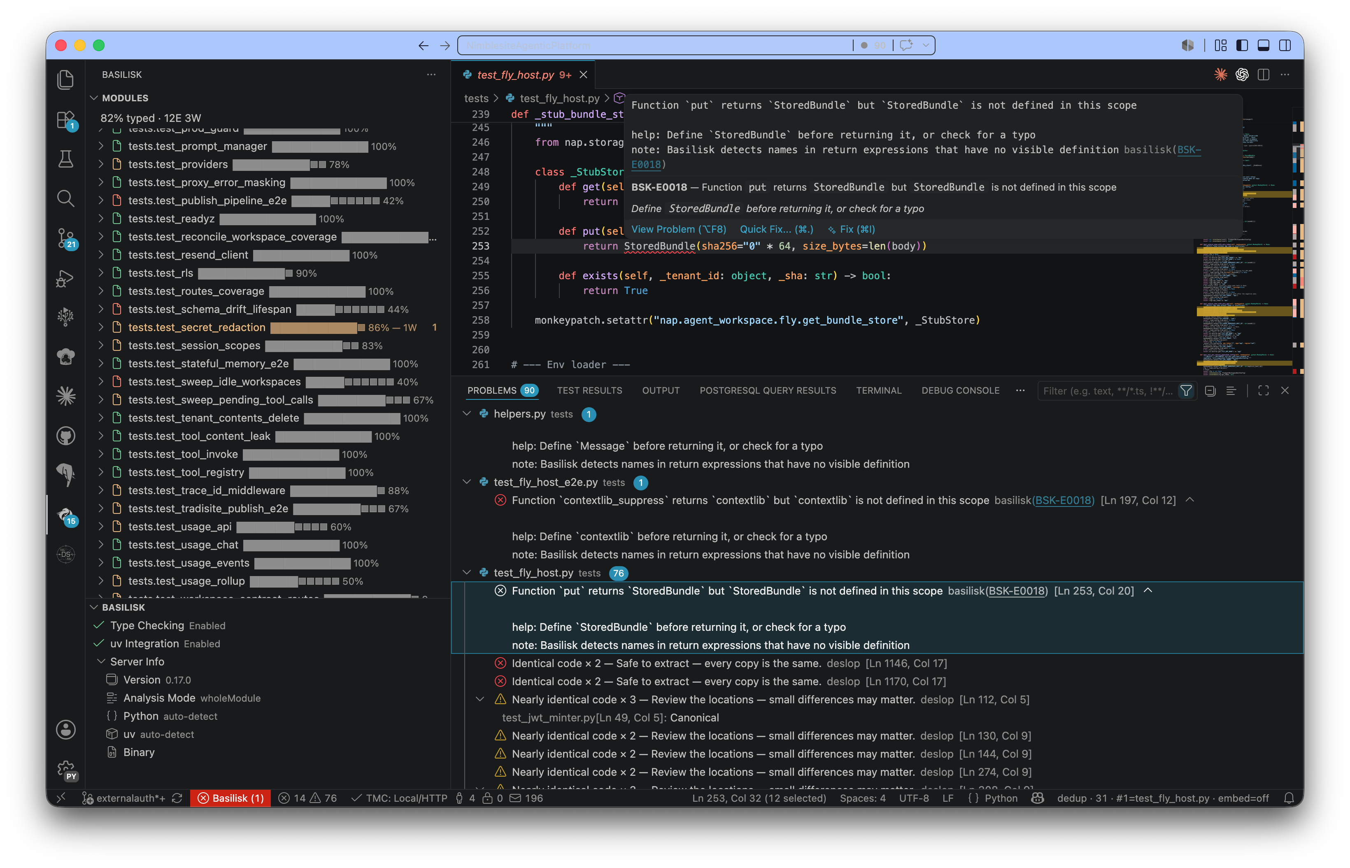View problems as table or tree
Image resolution: width=1350 pixels, height=868 pixels.
pyautogui.click(x=1231, y=391)
